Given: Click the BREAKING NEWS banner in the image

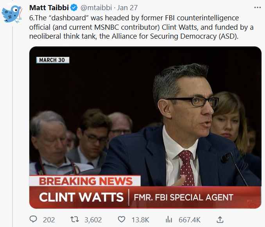Looking at the screenshot, I should [x=85, y=181].
